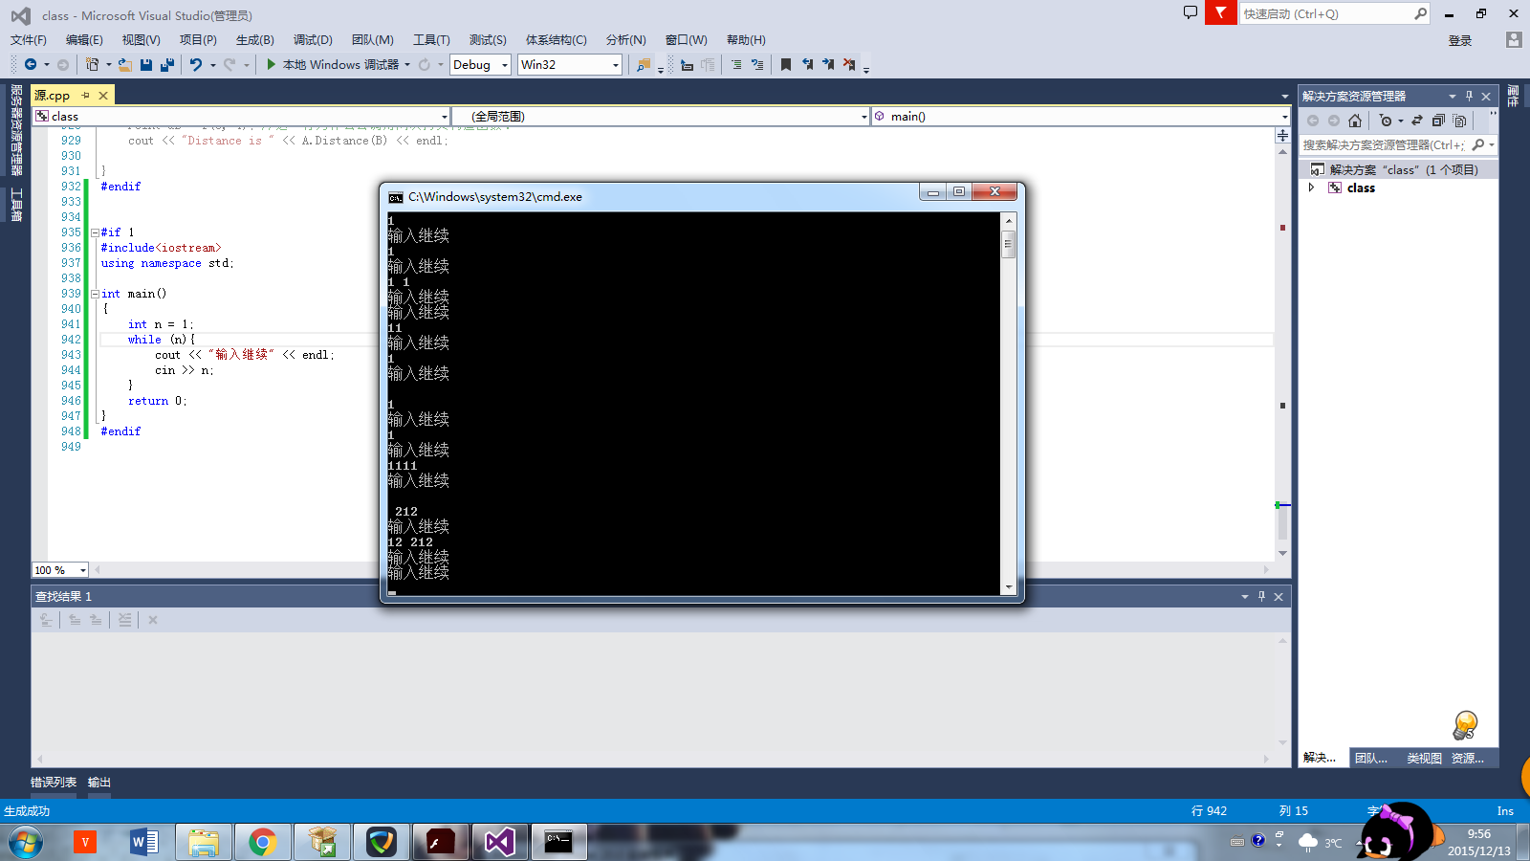Click the undo arrow icon

pyautogui.click(x=196, y=64)
